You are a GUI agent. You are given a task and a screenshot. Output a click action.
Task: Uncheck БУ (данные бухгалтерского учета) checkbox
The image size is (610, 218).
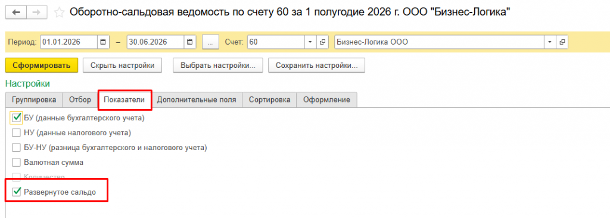(16, 118)
